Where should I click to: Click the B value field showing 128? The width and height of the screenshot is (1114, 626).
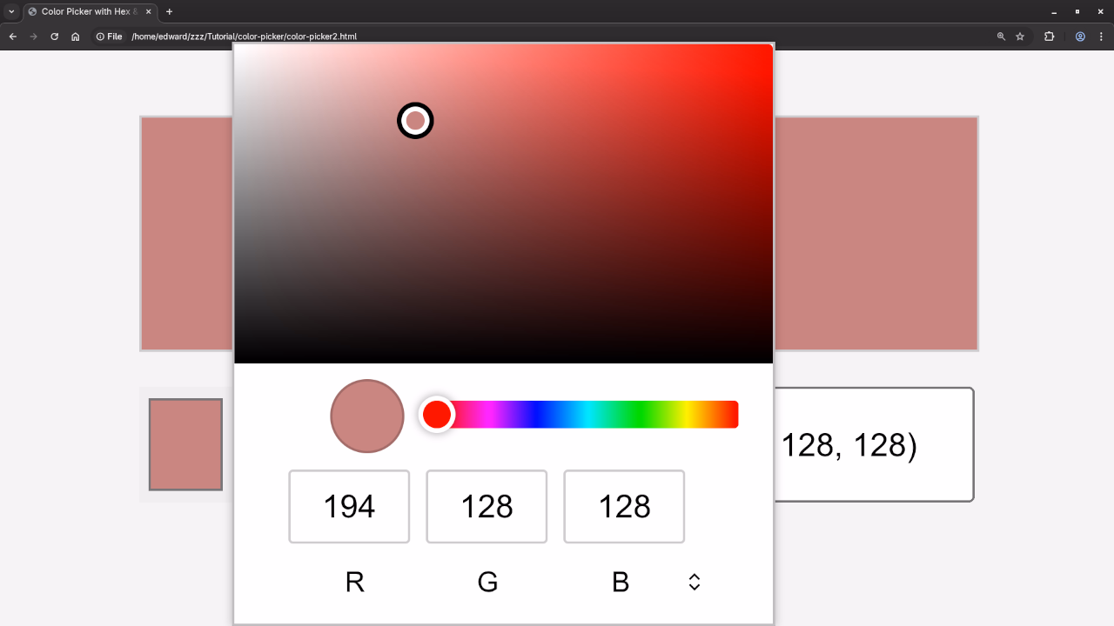(x=624, y=507)
